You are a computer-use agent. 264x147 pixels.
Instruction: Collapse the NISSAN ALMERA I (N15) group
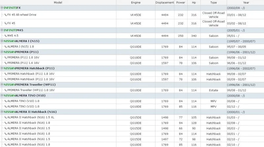point(2,41)
